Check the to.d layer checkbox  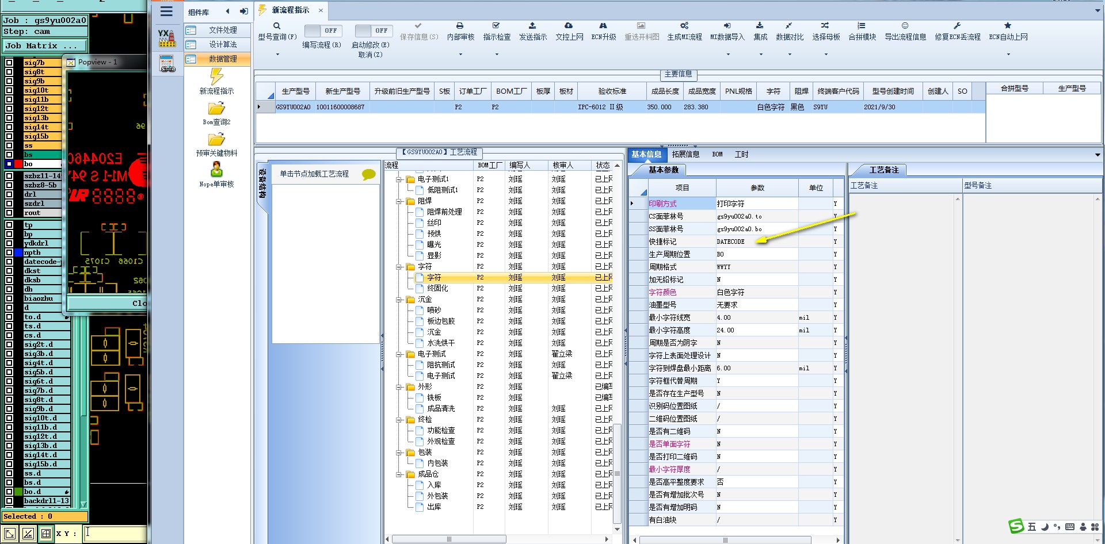click(x=9, y=317)
